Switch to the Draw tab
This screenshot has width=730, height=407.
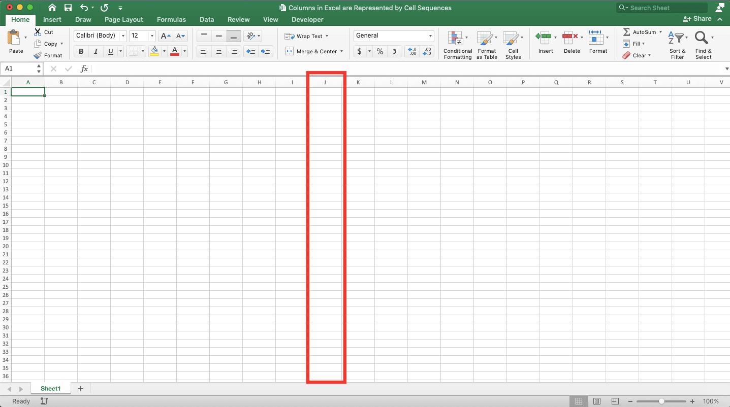point(83,19)
